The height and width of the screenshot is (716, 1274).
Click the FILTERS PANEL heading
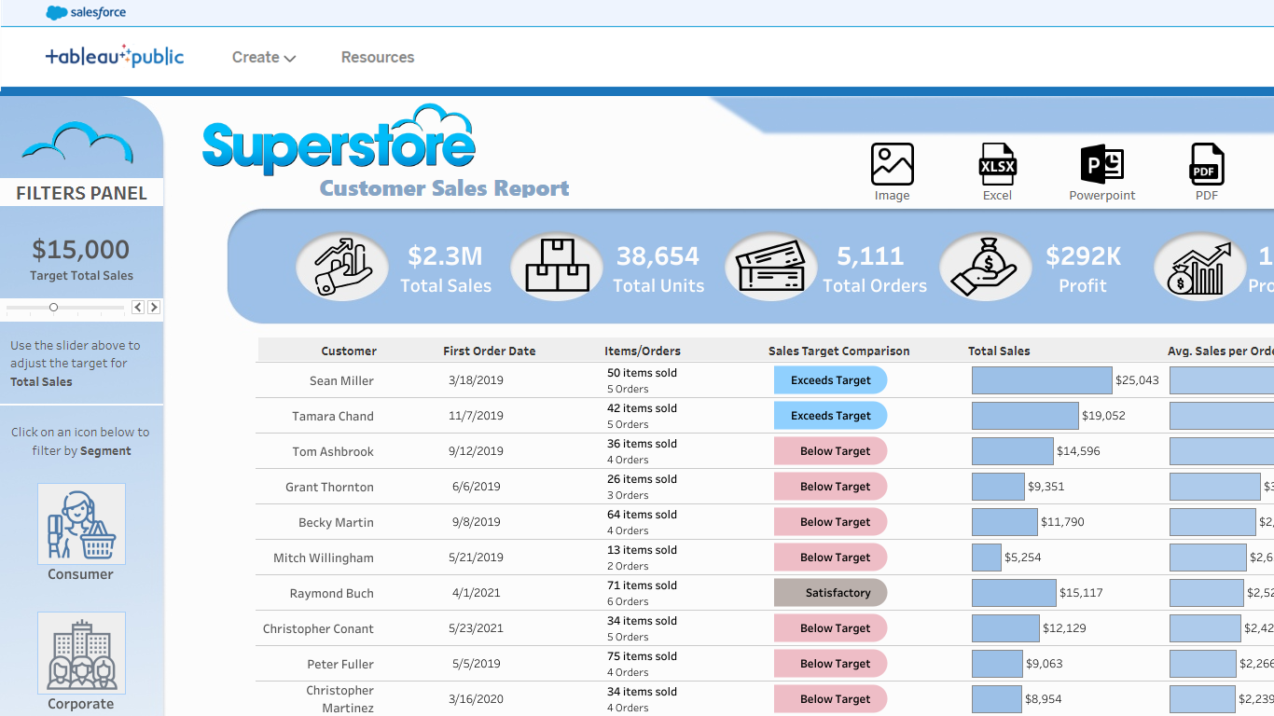coord(81,193)
